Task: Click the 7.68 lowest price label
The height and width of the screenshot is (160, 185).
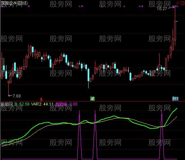Action: [x=17, y=96]
